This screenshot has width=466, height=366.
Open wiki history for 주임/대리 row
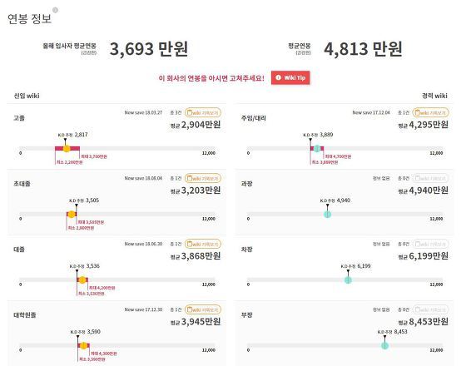click(431, 113)
